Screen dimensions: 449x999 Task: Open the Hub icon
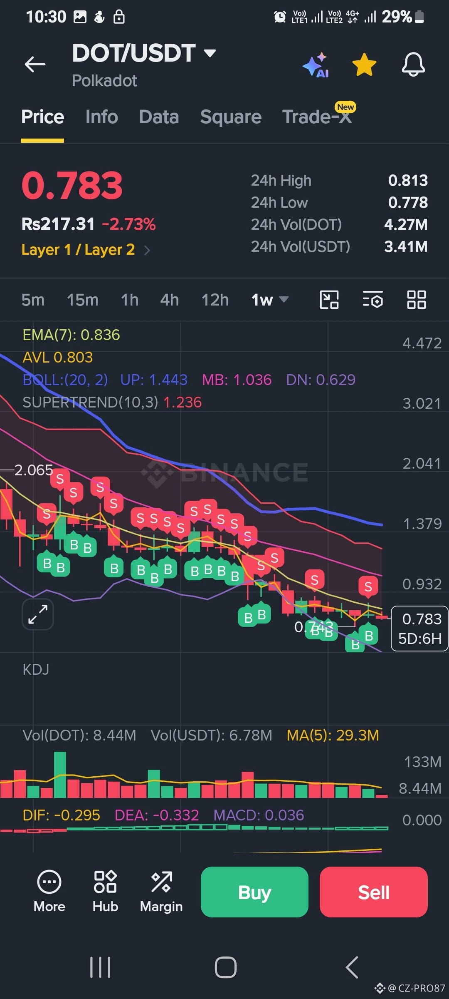(x=105, y=892)
